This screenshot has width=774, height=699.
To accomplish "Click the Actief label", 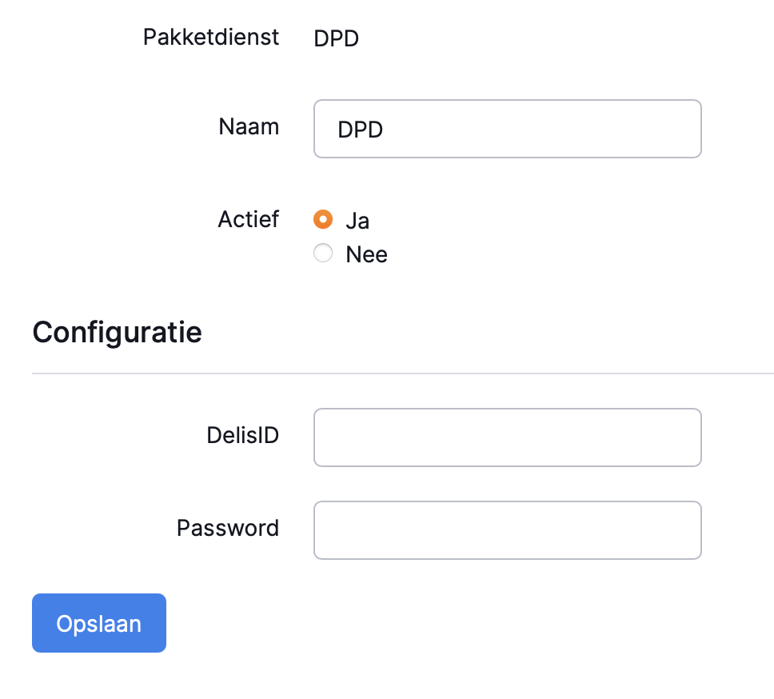I will (248, 219).
